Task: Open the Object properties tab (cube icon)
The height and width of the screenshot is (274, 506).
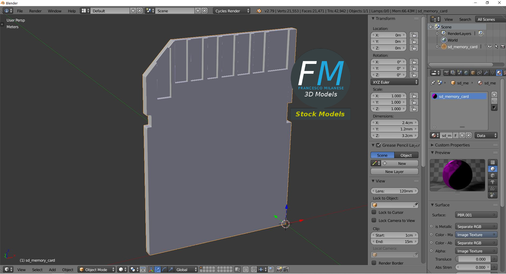Action: (x=473, y=73)
